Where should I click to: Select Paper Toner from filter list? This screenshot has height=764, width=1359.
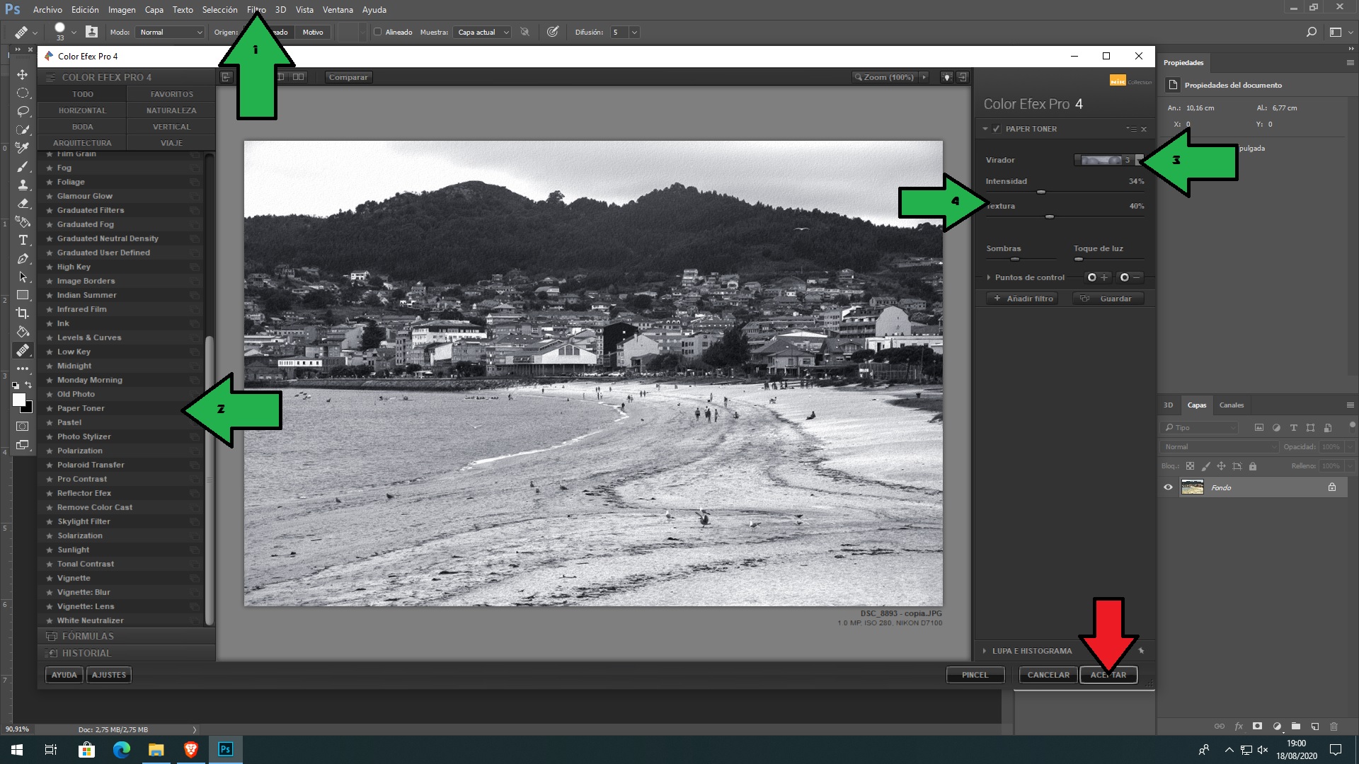[80, 407]
